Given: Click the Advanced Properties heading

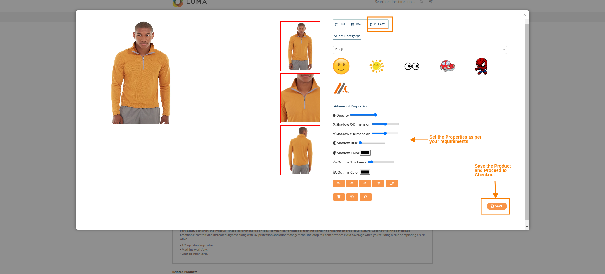Looking at the screenshot, I should [x=350, y=106].
